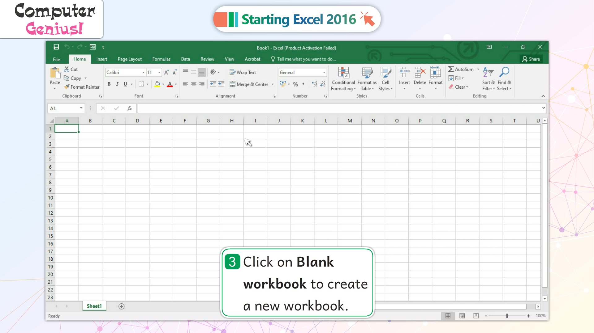Adjust the zoom slider handle
Image resolution: width=594 pixels, height=333 pixels.
coord(507,316)
